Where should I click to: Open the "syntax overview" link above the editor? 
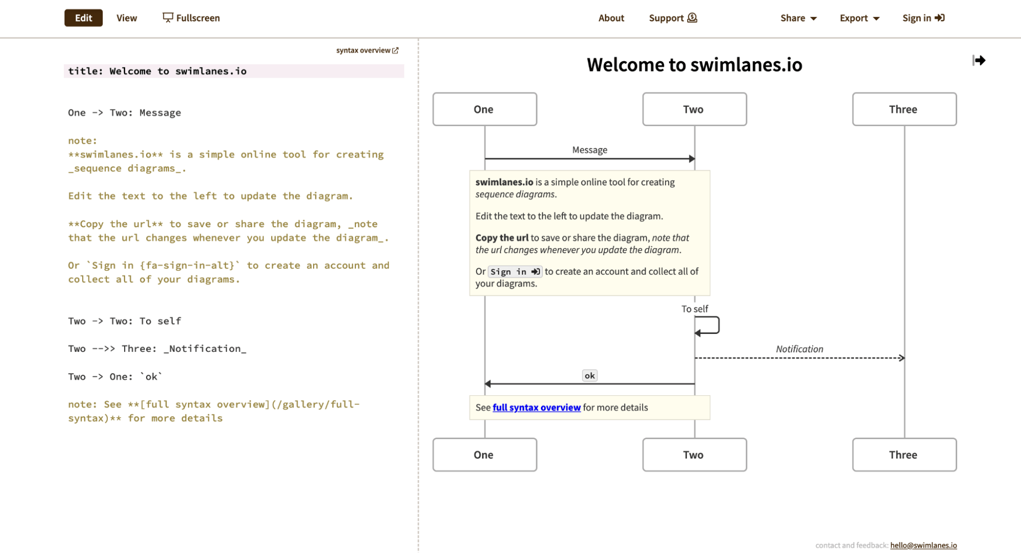pyautogui.click(x=363, y=50)
